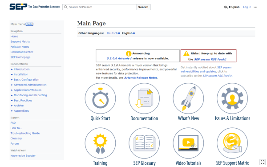Viewport: 267px width, 167px height.
Task: Click the language translate icon
Action: (x=226, y=7)
